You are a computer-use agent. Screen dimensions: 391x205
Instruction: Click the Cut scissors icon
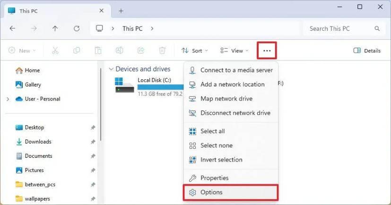pos(55,51)
